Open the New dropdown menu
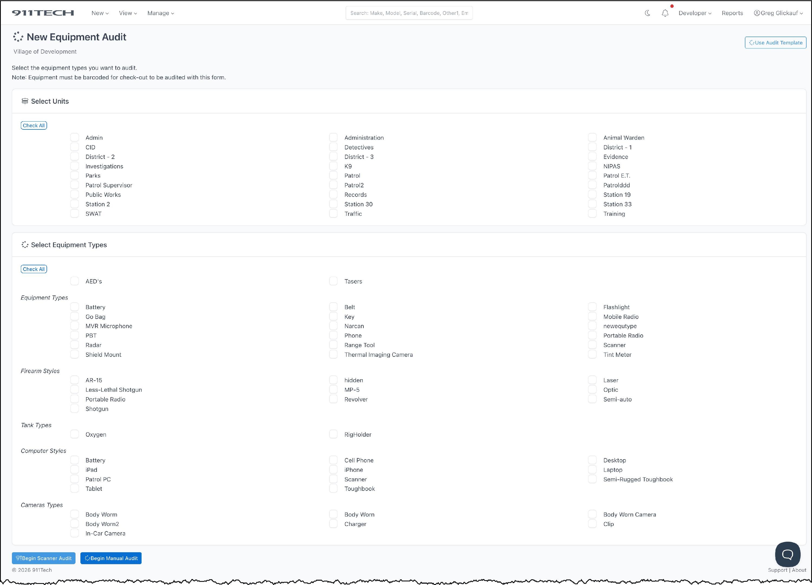Viewport: 812px width, 585px height. coord(100,13)
